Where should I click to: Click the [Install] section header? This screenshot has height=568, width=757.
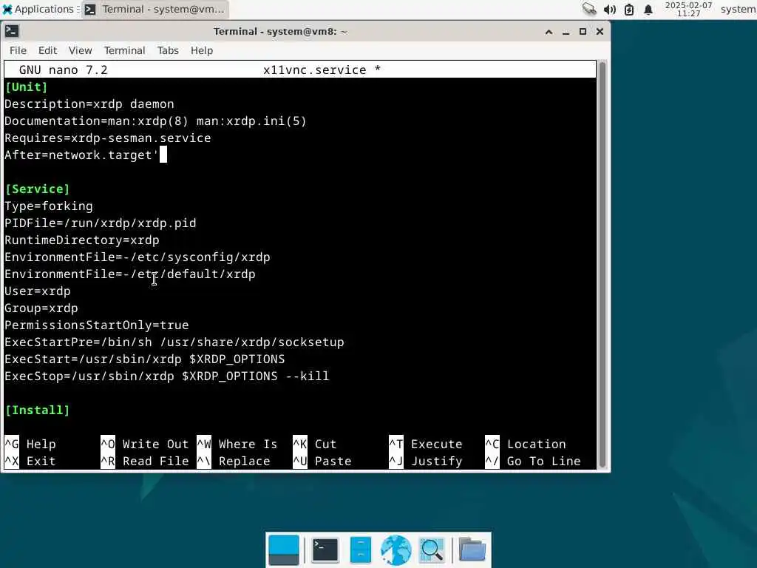[x=37, y=410]
